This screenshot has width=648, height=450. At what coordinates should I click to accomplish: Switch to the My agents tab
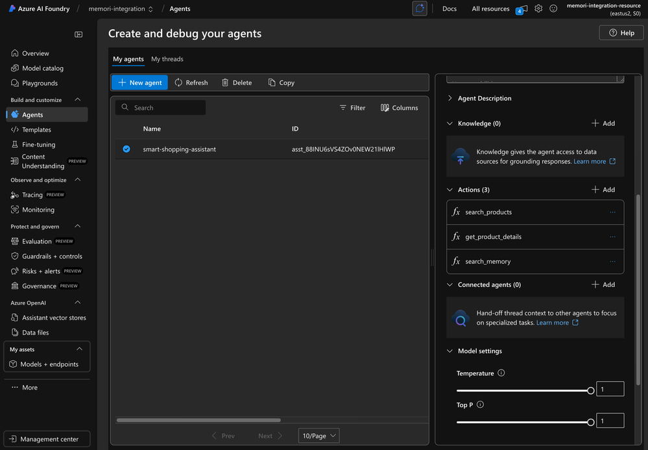[128, 59]
